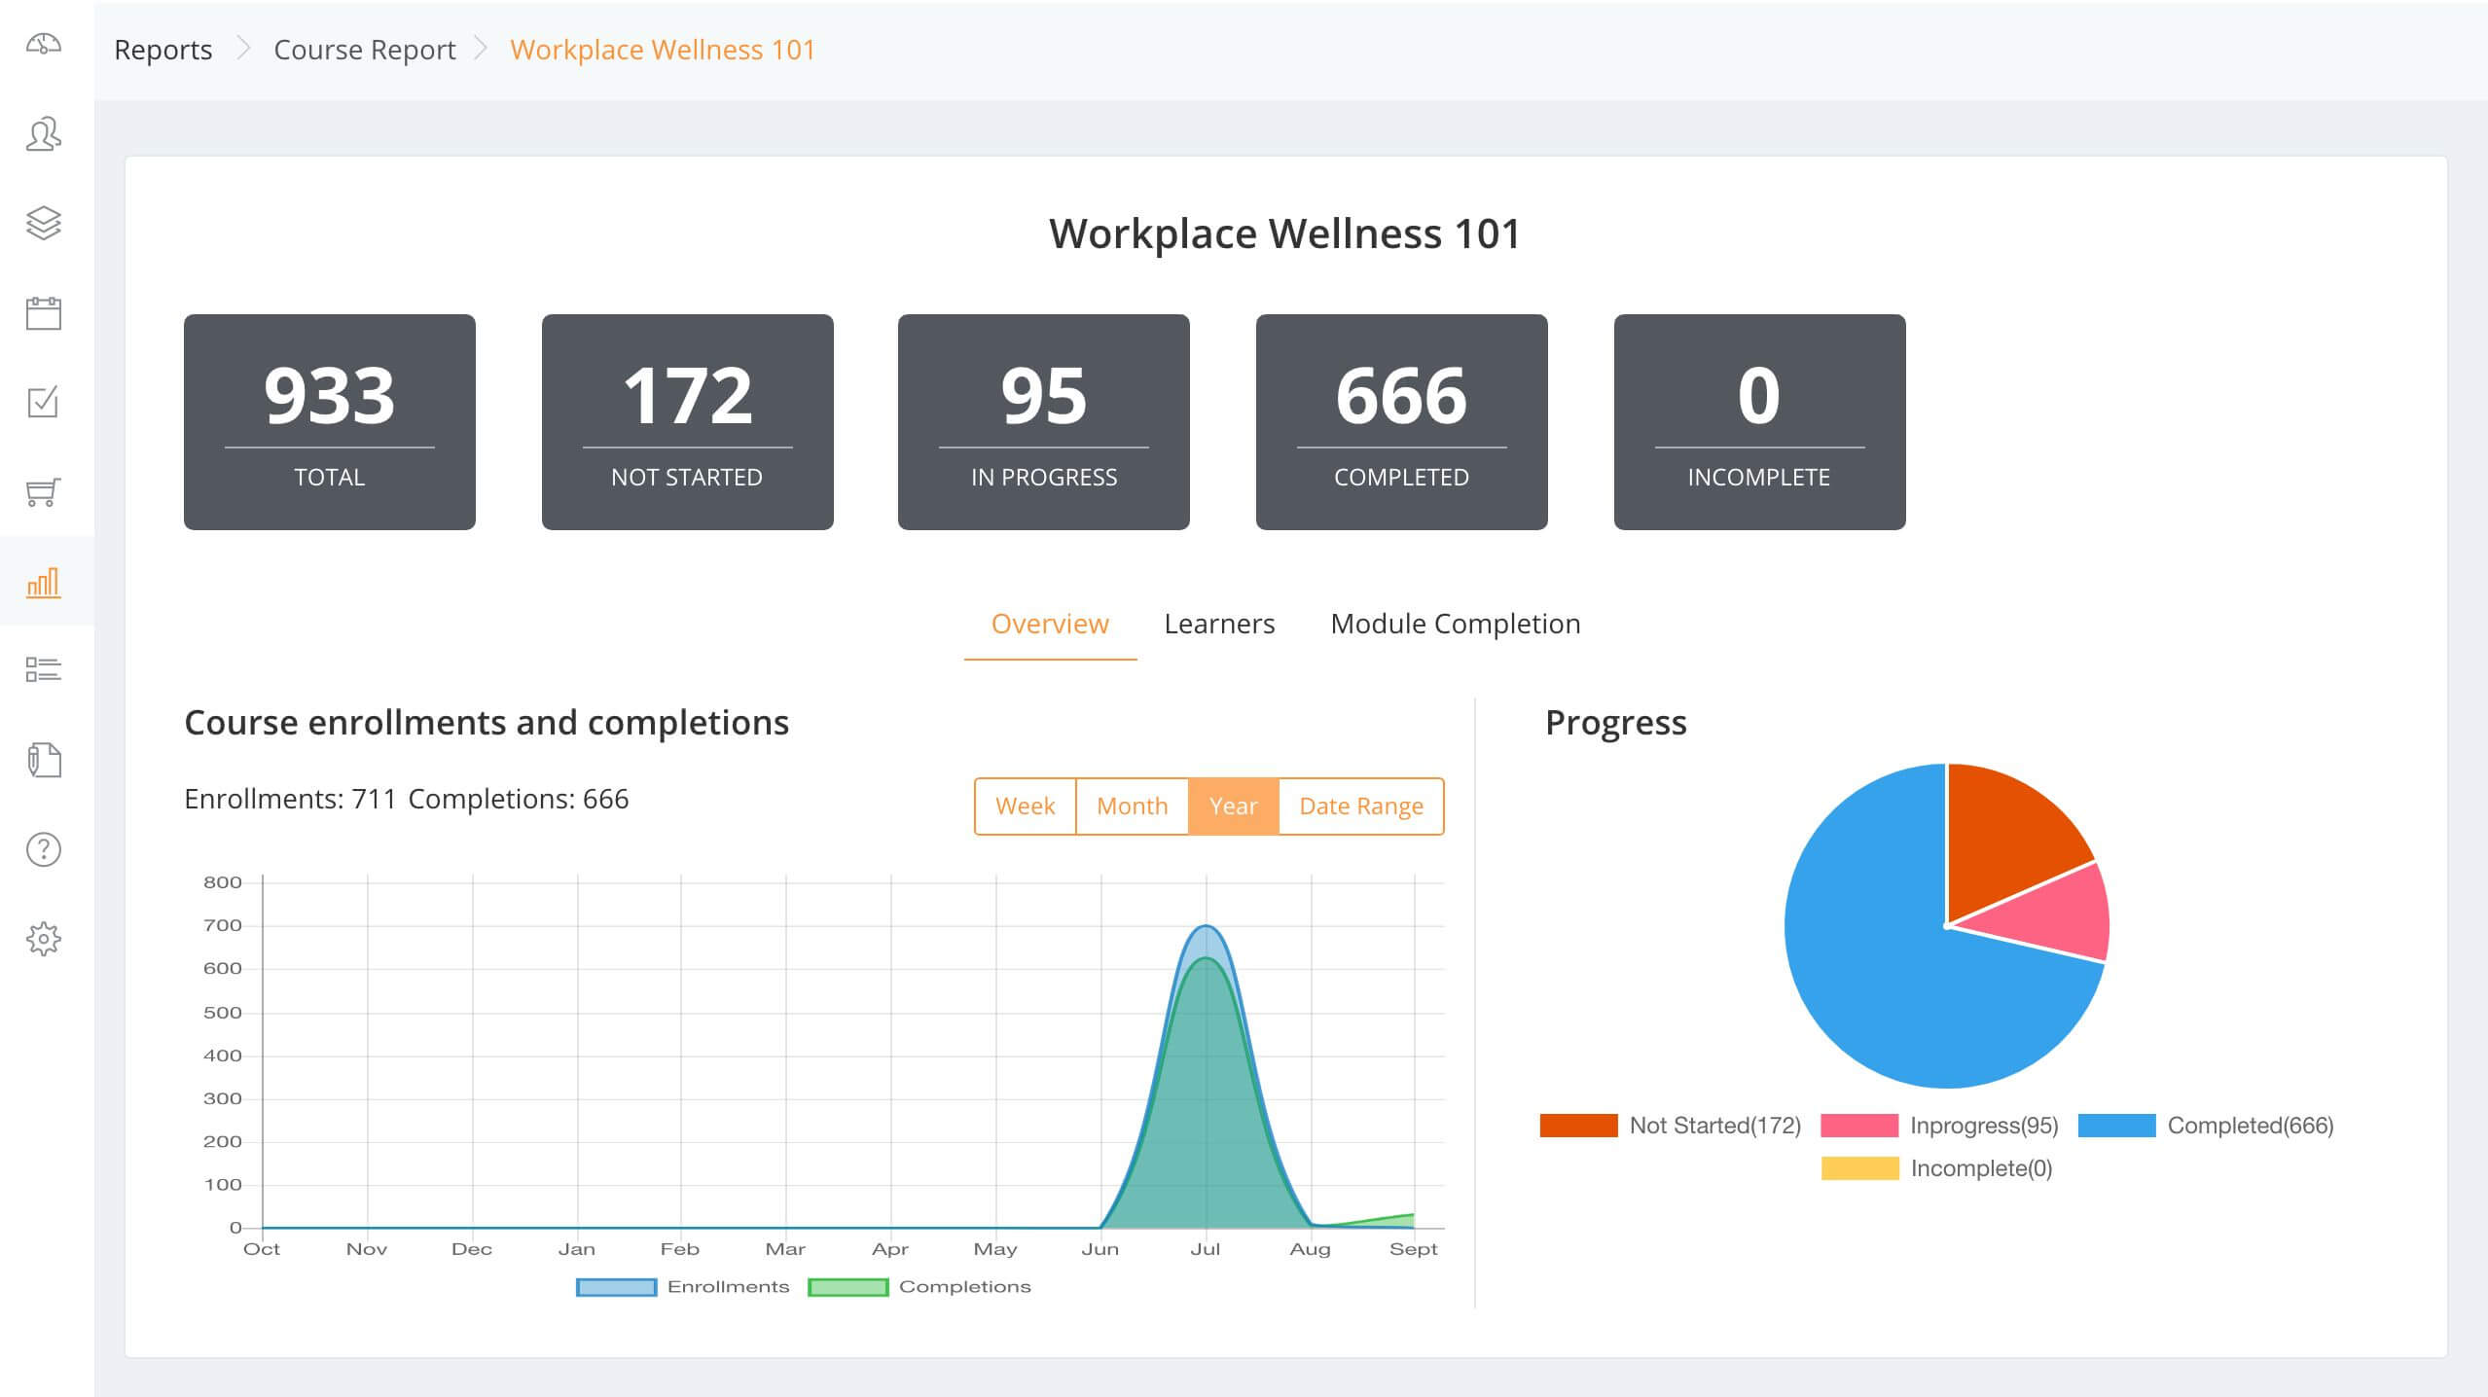
Task: Toggle the Completed(666) legend swatch
Action: pyautogui.click(x=2116, y=1126)
